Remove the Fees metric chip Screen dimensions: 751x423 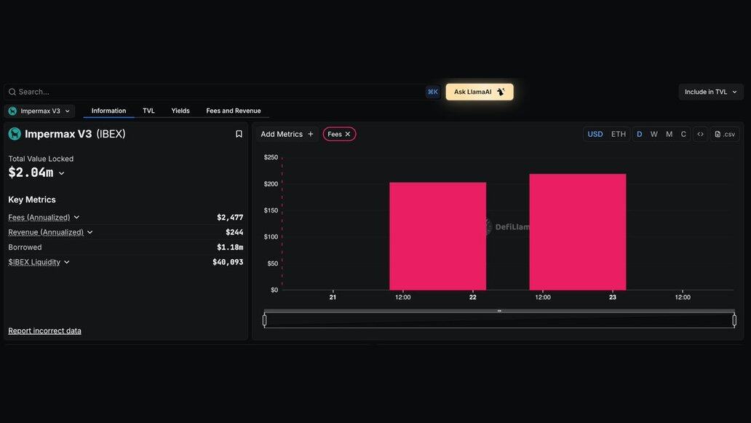point(348,134)
